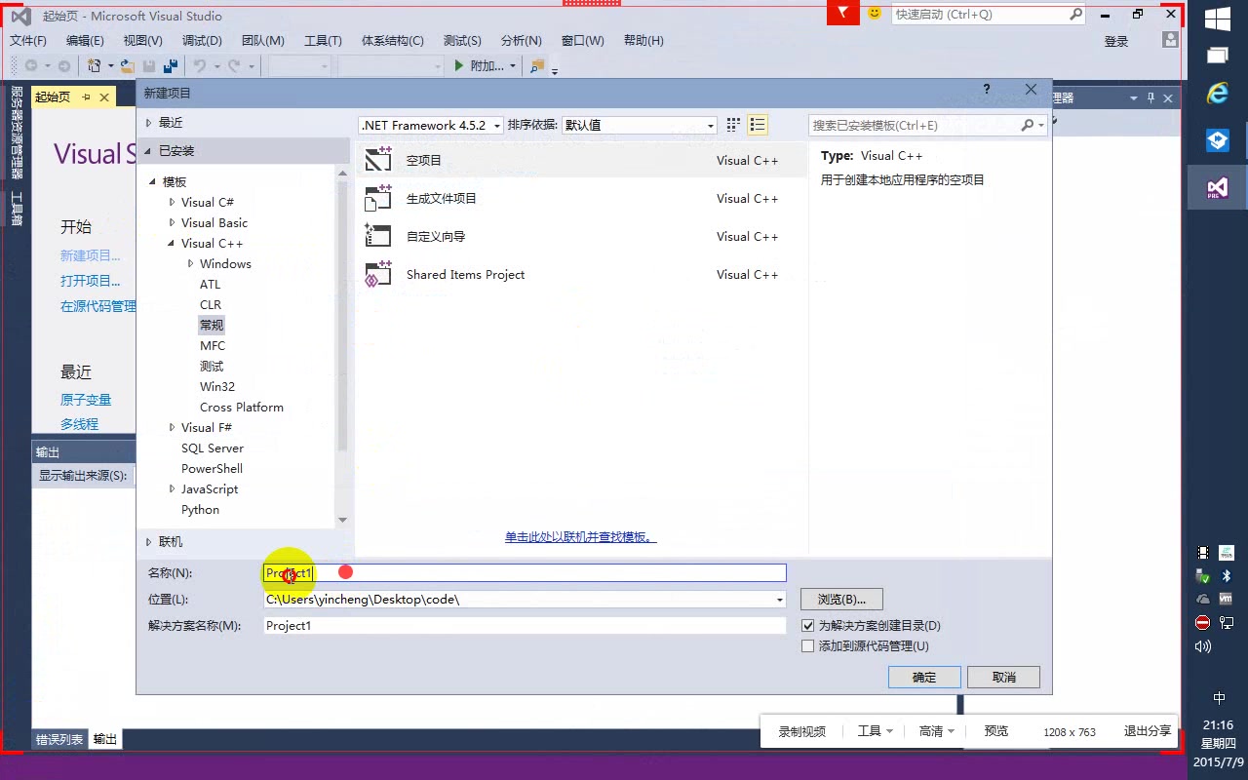Viewport: 1248px width, 780px height.
Task: Click the OK button
Action: coord(924,677)
